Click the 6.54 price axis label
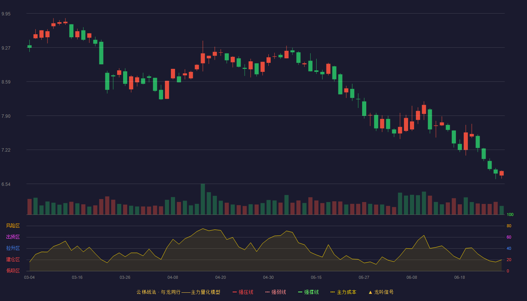 [x=6, y=184]
